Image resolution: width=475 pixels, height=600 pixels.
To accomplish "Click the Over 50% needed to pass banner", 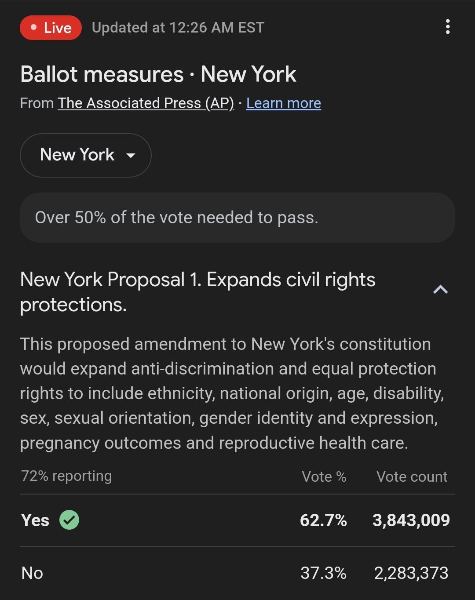I will [237, 218].
